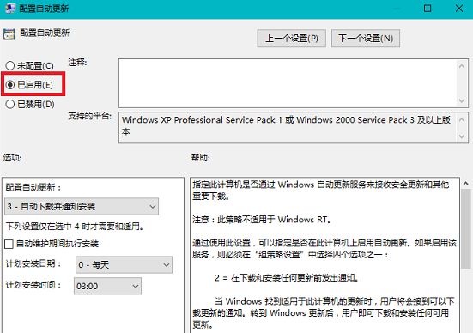473x333 pixels.
Task: Click inside the 注释 comment text box
Action: pos(288,83)
